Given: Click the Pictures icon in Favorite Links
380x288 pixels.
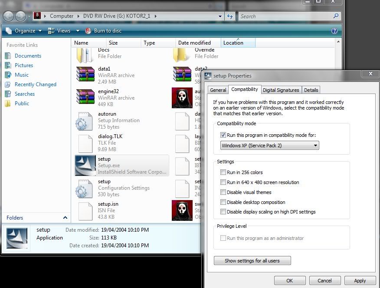Looking at the screenshot, I should tap(8, 65).
